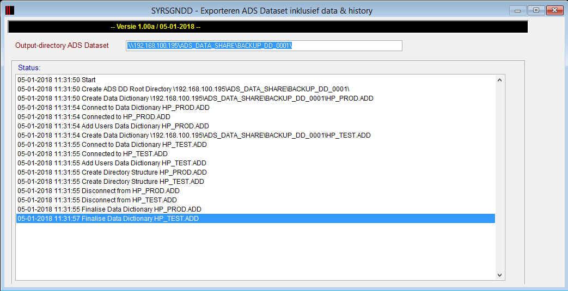Select the "Disconnect from HP_PROD.ADD" line
568x291 pixels.
[256, 191]
